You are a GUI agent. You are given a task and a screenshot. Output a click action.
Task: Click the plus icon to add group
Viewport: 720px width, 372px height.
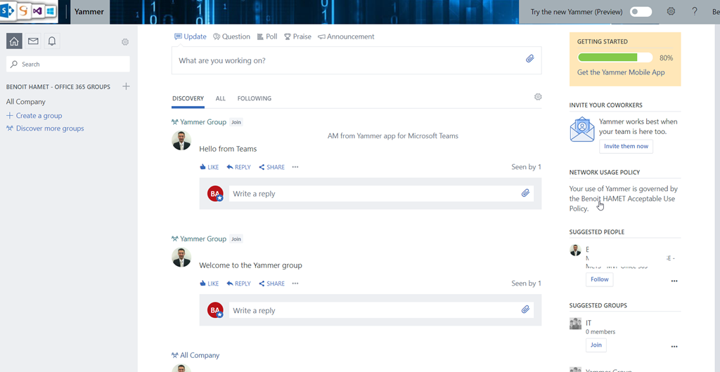click(126, 86)
